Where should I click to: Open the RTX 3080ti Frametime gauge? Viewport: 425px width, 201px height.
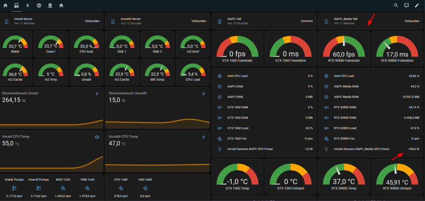click(397, 49)
